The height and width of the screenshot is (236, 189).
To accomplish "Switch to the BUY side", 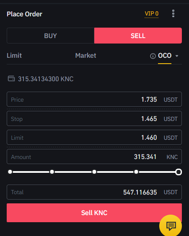I will coord(50,36).
